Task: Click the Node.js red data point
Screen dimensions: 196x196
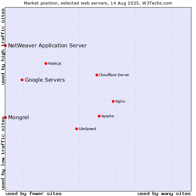Action: tap(46, 63)
